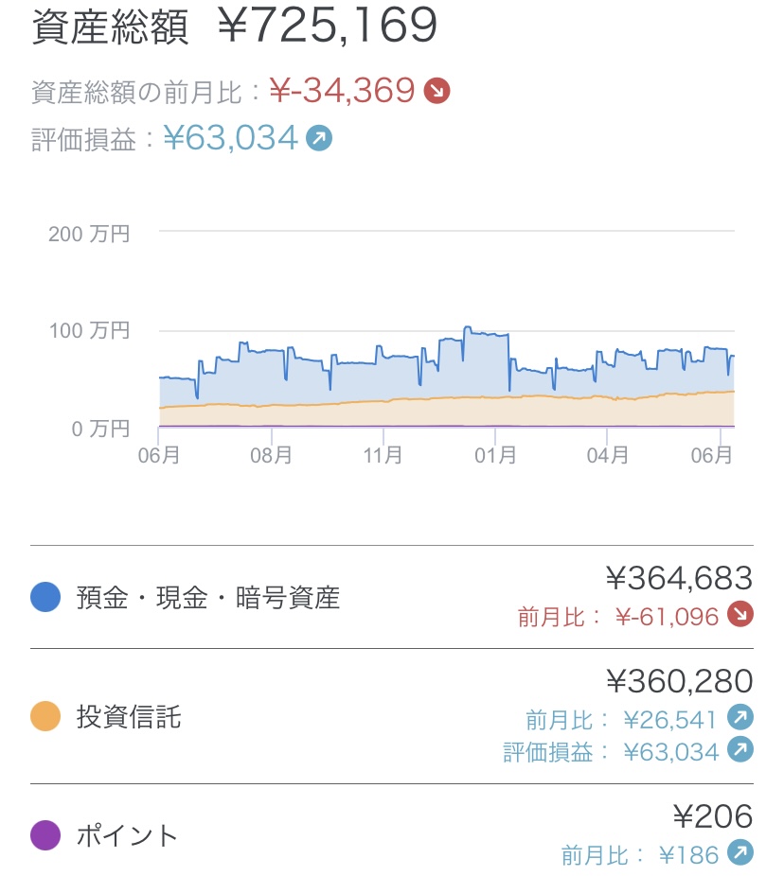This screenshot has width=784, height=876.
Task: Tap the 資産総額 ¥725,169 heading
Action: 235,26
